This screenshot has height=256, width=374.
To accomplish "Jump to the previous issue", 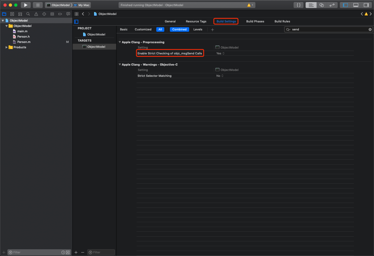I will (362, 14).
